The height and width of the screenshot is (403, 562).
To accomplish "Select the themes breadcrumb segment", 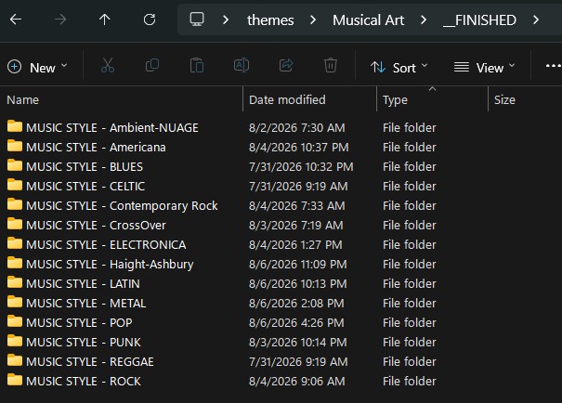I will [x=270, y=20].
